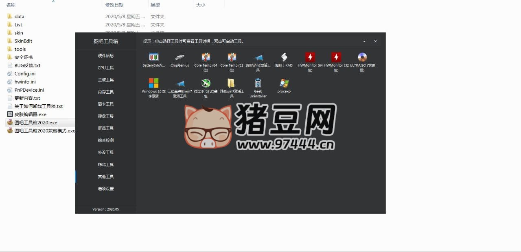Select the ChipGenius tool icon
Screen dimensions: 521x252
pyautogui.click(x=180, y=57)
